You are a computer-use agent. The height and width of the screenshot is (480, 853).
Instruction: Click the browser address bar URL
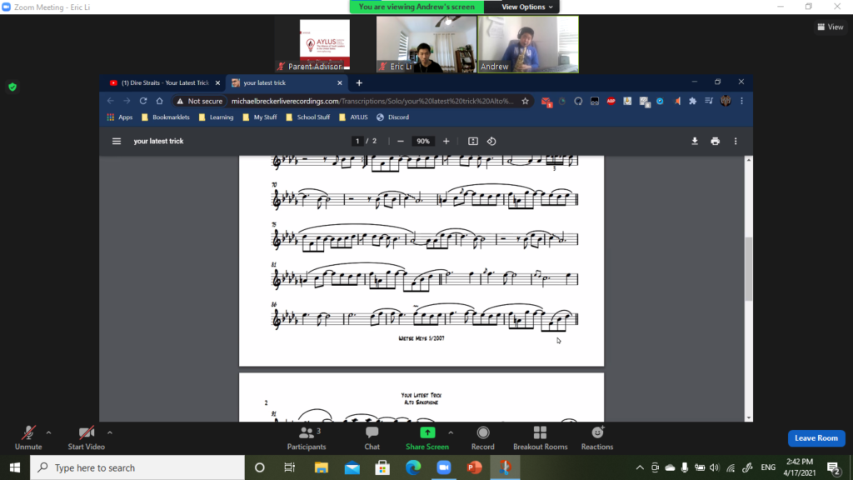(372, 101)
